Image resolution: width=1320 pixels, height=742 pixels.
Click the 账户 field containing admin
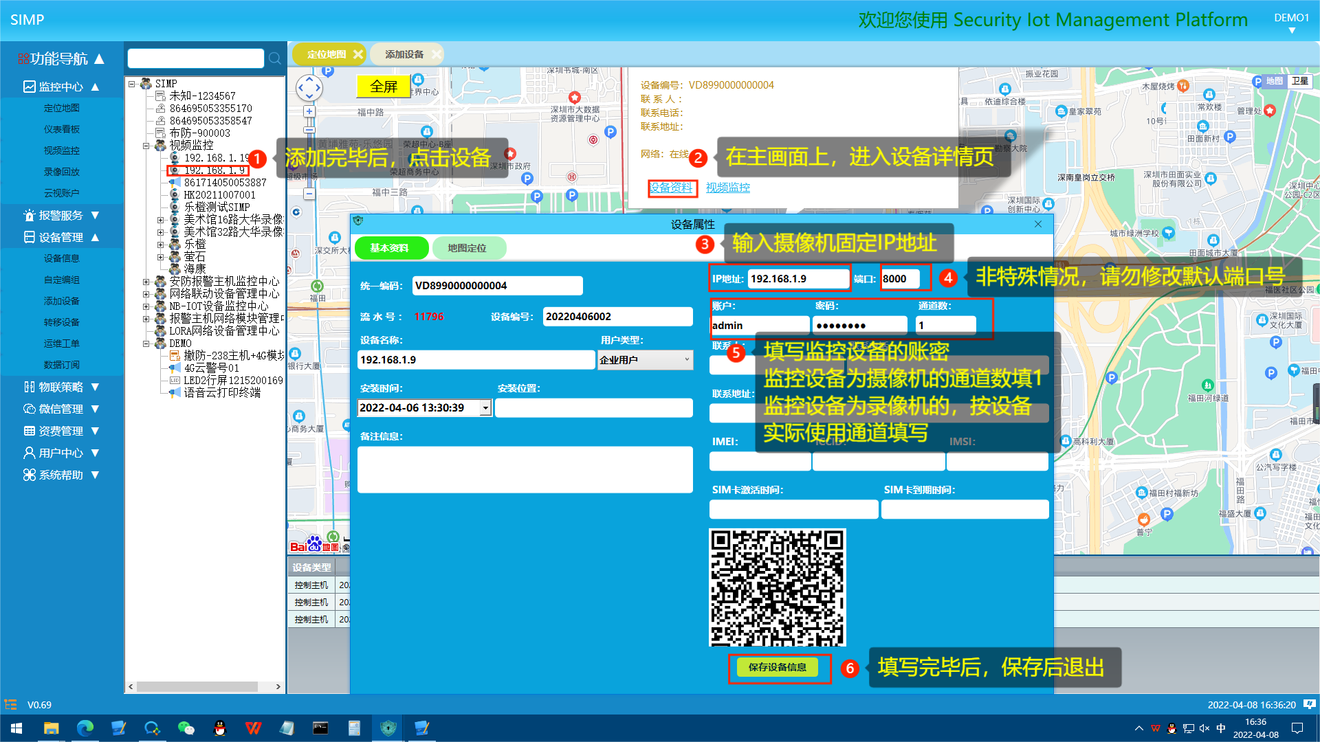[x=760, y=326]
